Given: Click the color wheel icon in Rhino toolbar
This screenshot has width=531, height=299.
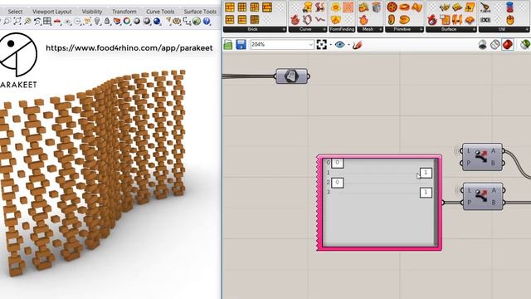Looking at the screenshot, I should pyautogui.click(x=127, y=22).
